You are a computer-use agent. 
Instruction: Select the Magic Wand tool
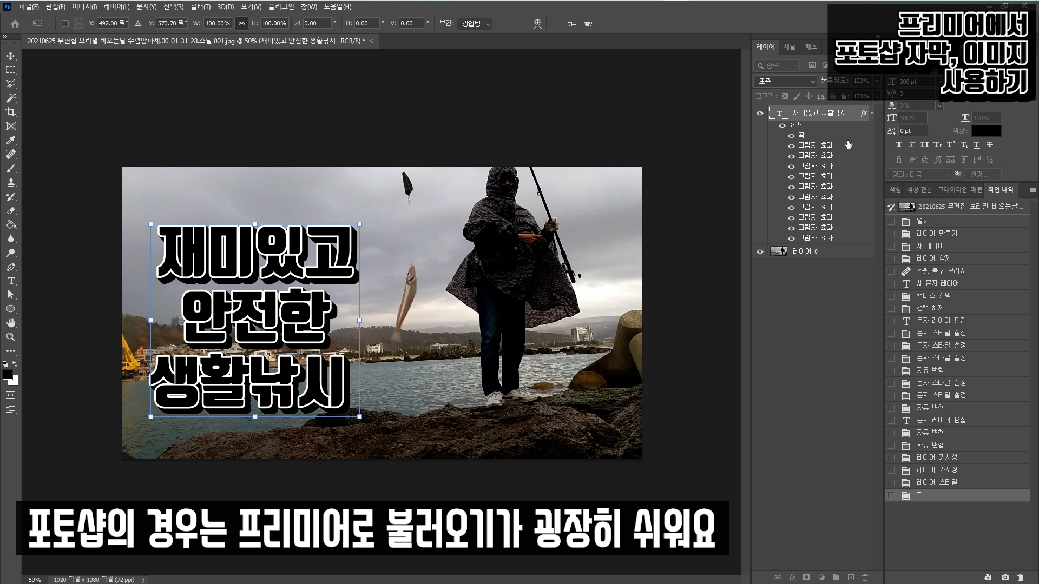coord(11,98)
